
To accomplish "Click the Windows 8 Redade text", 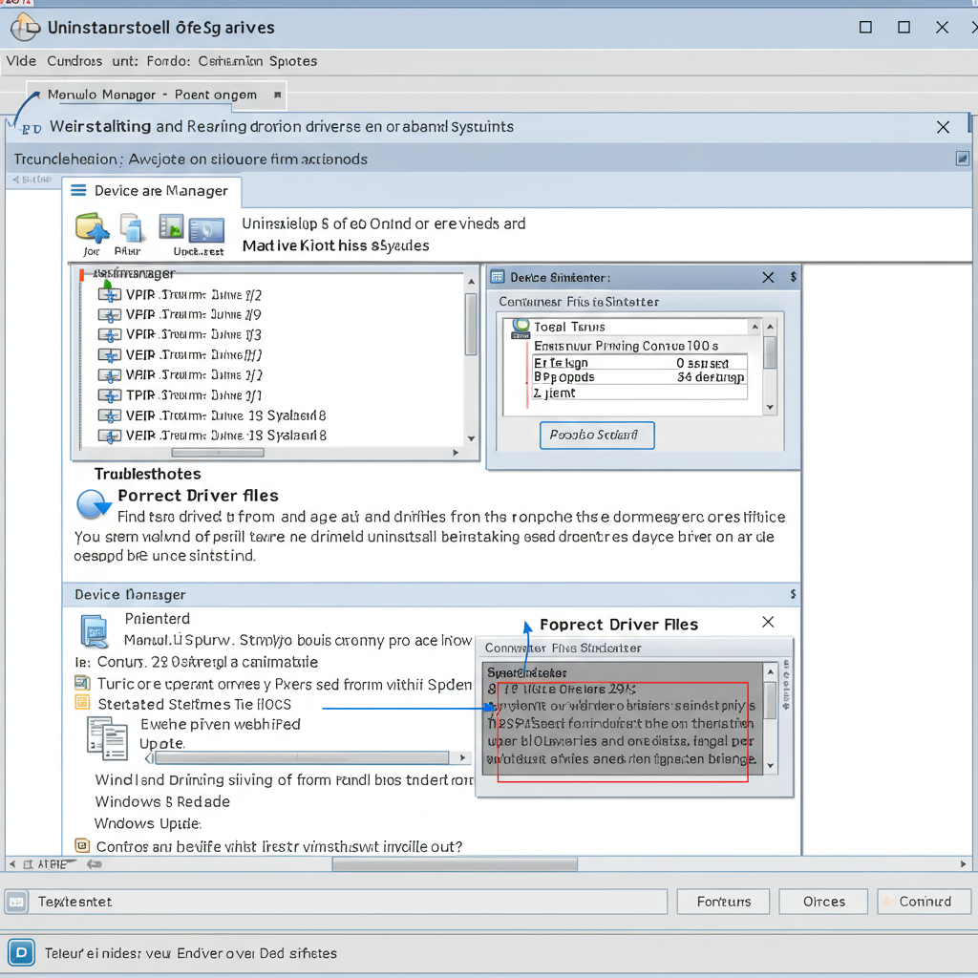I will pos(162,801).
